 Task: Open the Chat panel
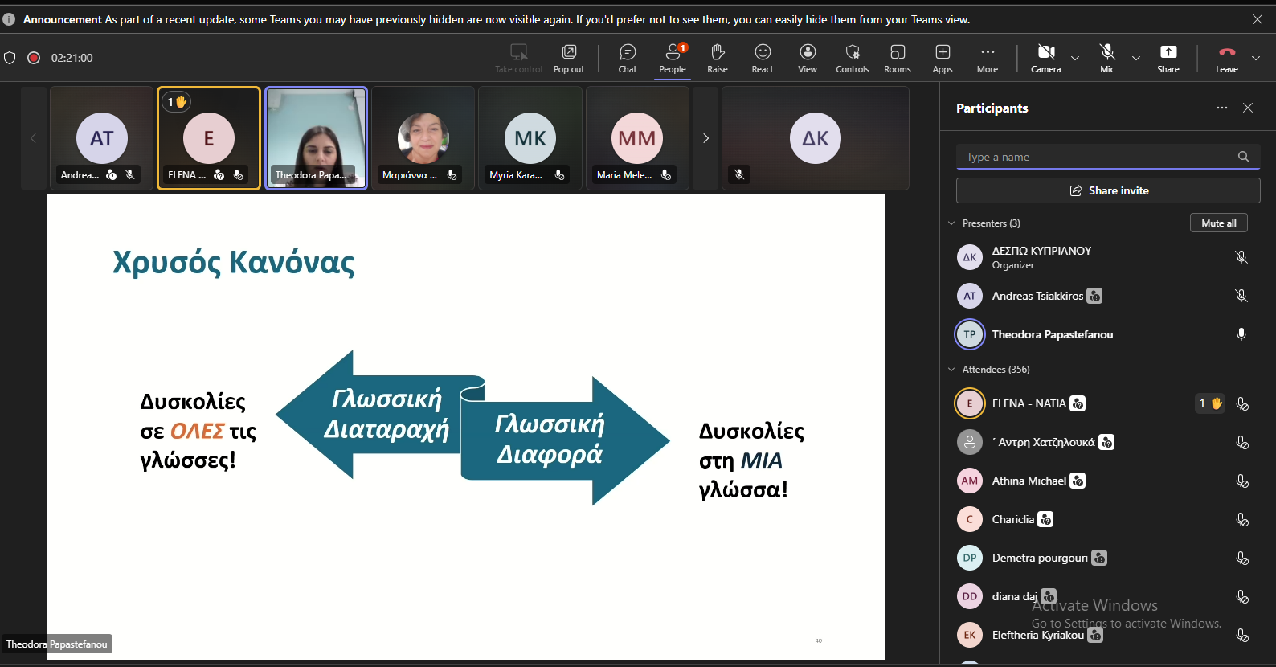[627, 58]
